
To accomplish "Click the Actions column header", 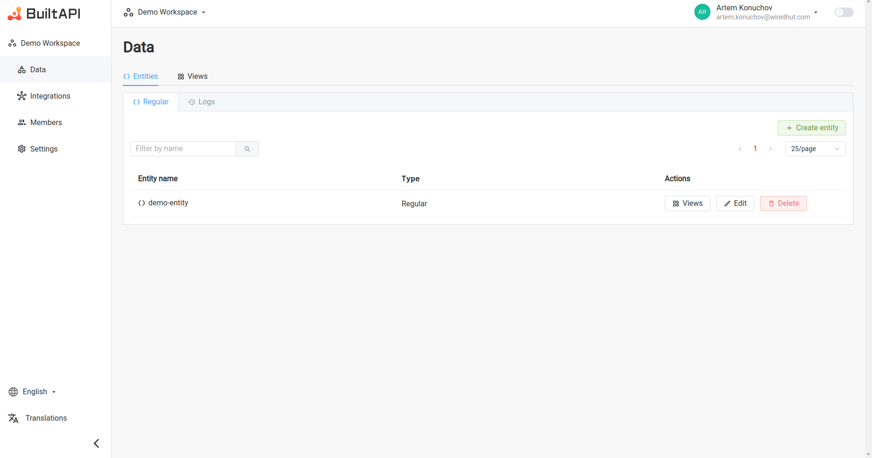I will pos(677,178).
